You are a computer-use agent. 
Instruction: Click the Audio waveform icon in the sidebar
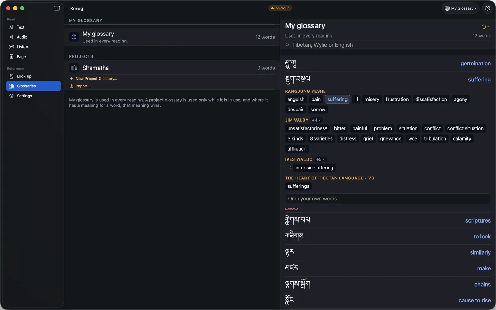click(11, 37)
